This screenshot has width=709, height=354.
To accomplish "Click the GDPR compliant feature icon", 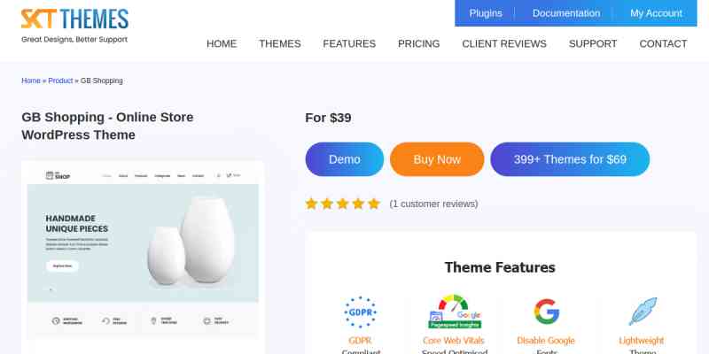I will (360, 312).
